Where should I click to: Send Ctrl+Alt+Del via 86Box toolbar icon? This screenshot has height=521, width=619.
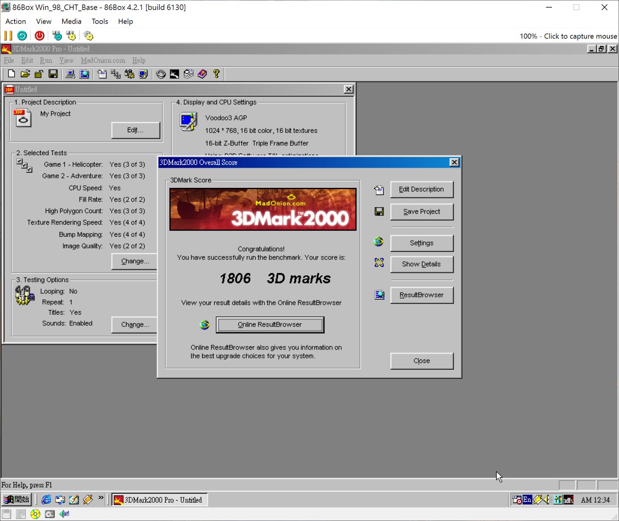point(57,36)
